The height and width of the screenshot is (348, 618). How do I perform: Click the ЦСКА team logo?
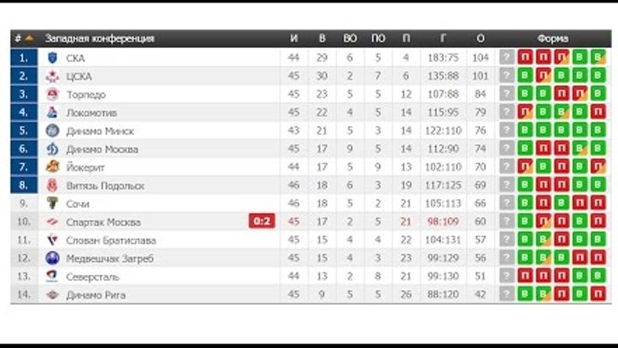click(x=53, y=76)
